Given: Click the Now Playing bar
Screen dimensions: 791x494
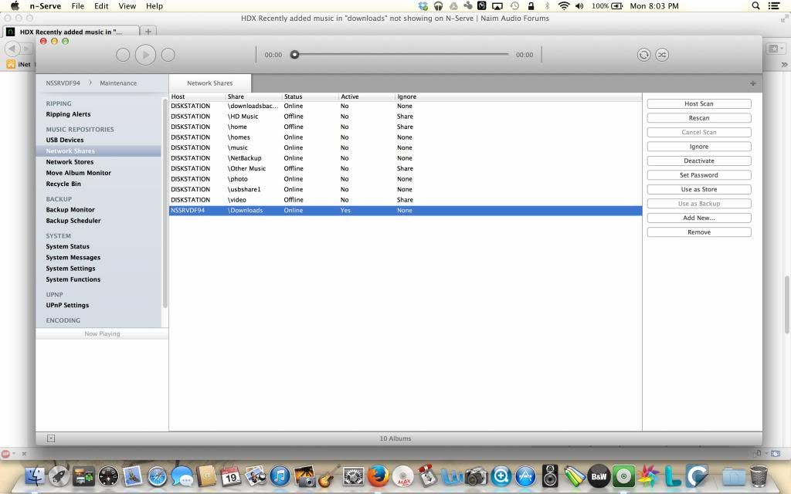Looking at the screenshot, I should pyautogui.click(x=102, y=333).
